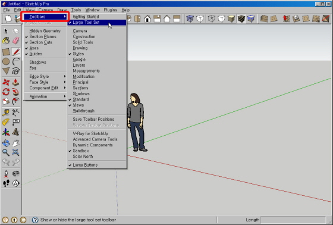Activate the Zoom magnifier tool
Viewport: 333px width, 225px height.
(6, 152)
